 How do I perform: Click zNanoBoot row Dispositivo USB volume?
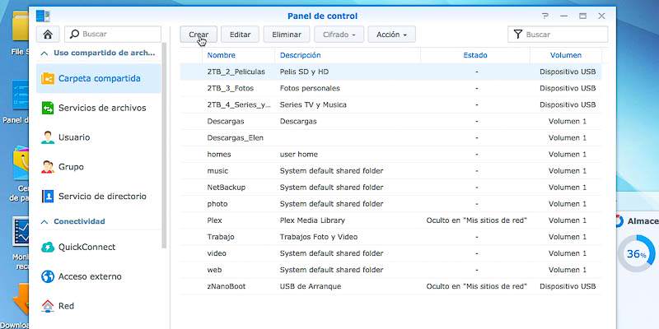568,286
